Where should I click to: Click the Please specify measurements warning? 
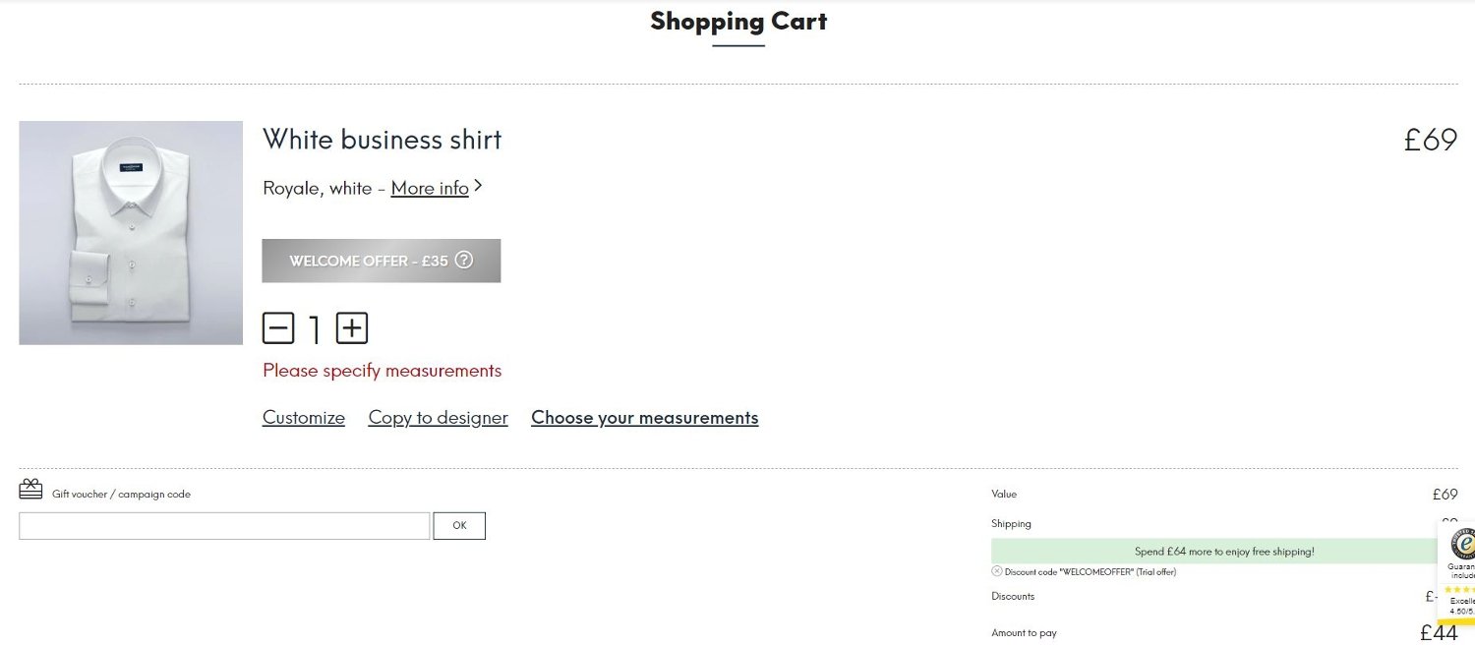[x=383, y=371]
